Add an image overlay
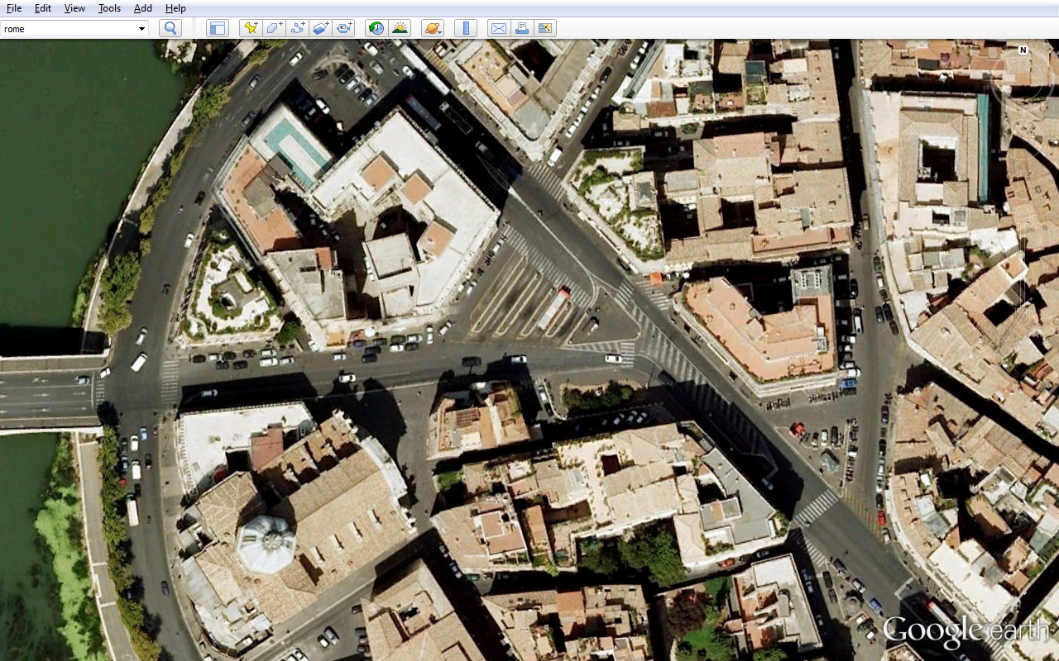This screenshot has width=1059, height=661. [321, 28]
